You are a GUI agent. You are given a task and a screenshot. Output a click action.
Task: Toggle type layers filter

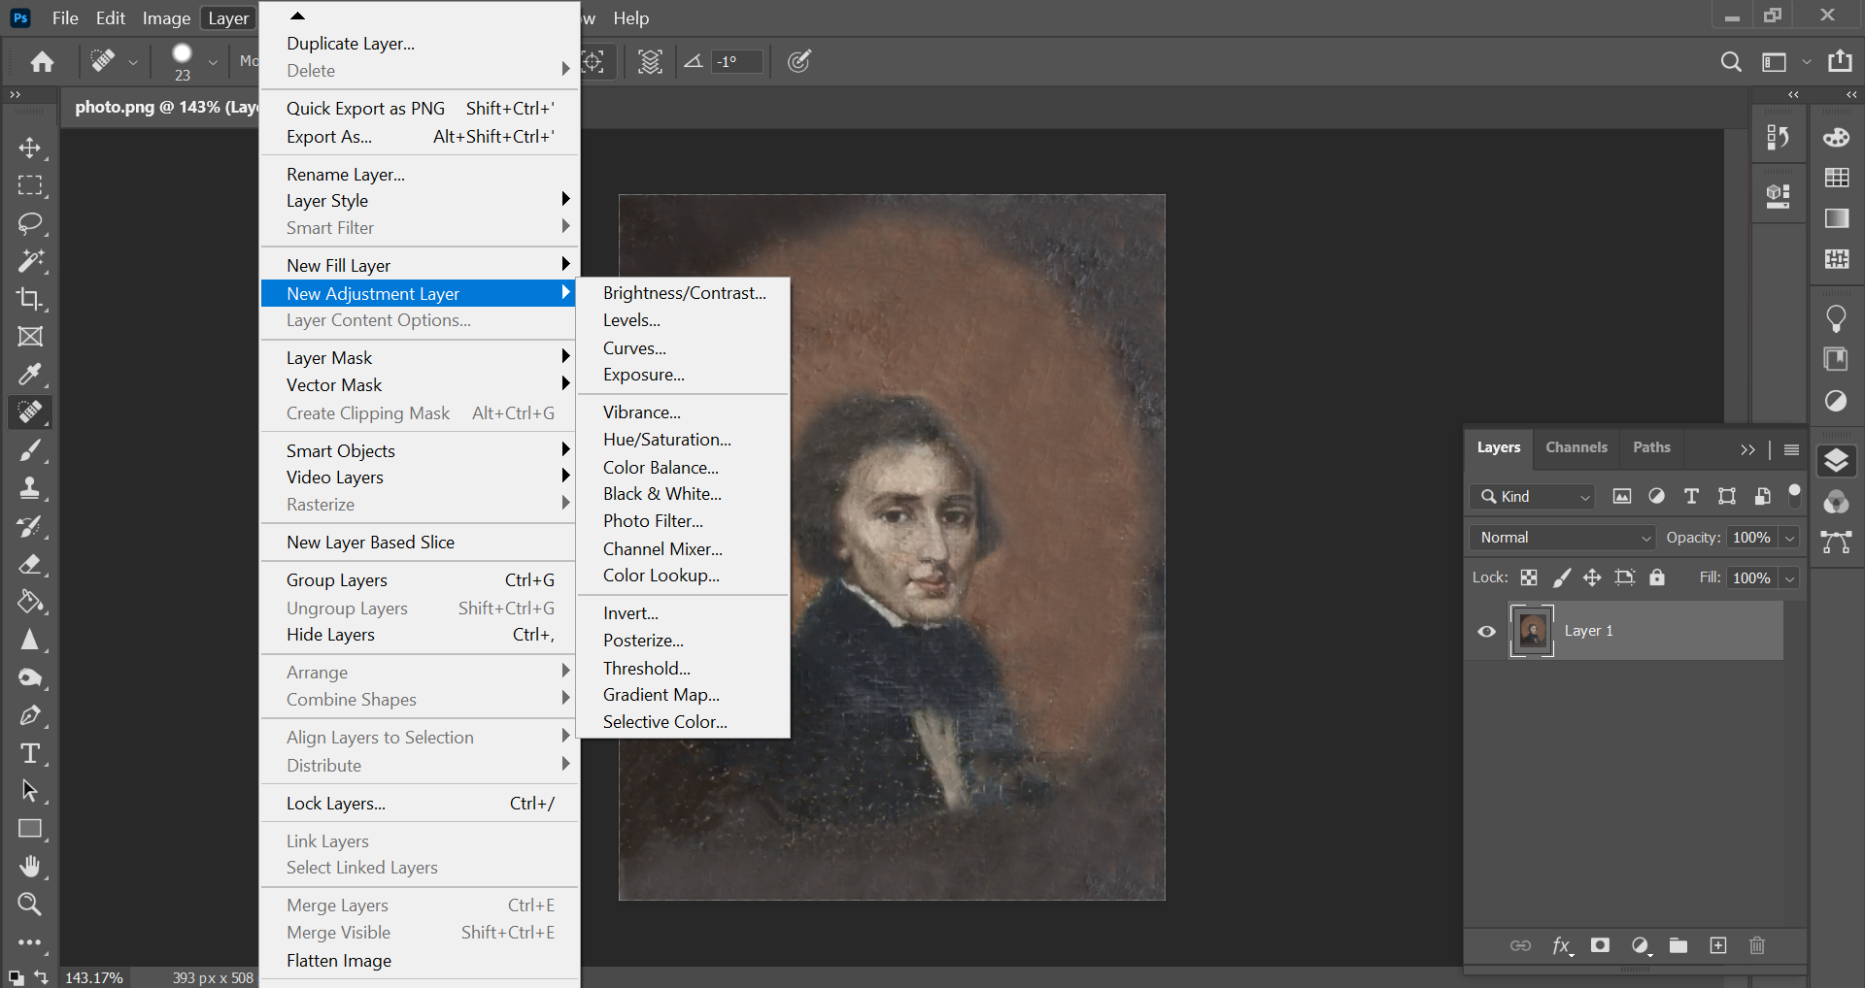coord(1691,497)
